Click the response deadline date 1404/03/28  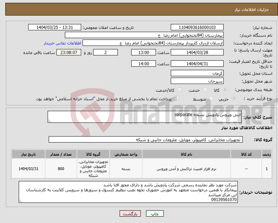tap(197, 52)
